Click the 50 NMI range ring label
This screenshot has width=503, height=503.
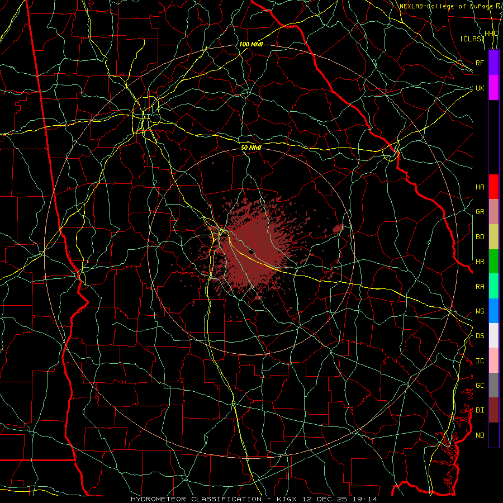(251, 148)
